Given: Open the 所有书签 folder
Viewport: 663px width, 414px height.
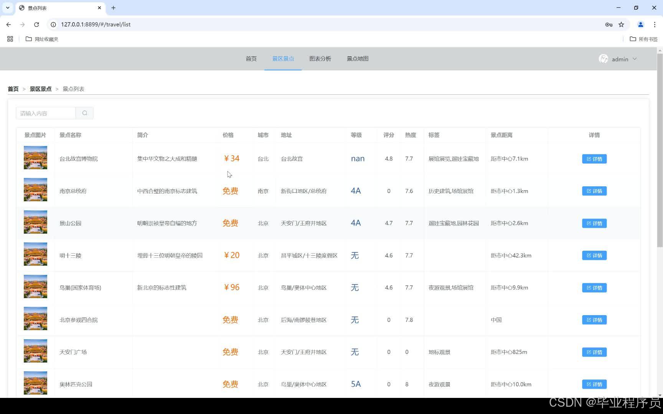Looking at the screenshot, I should pos(644,39).
